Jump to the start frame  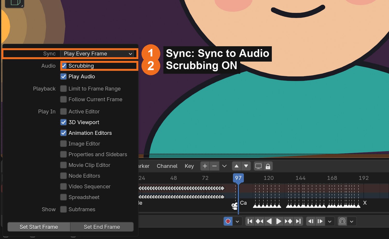tap(250, 221)
